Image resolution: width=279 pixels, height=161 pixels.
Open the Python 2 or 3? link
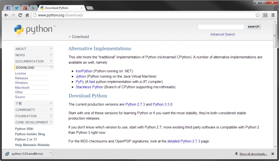(x=26, y=139)
